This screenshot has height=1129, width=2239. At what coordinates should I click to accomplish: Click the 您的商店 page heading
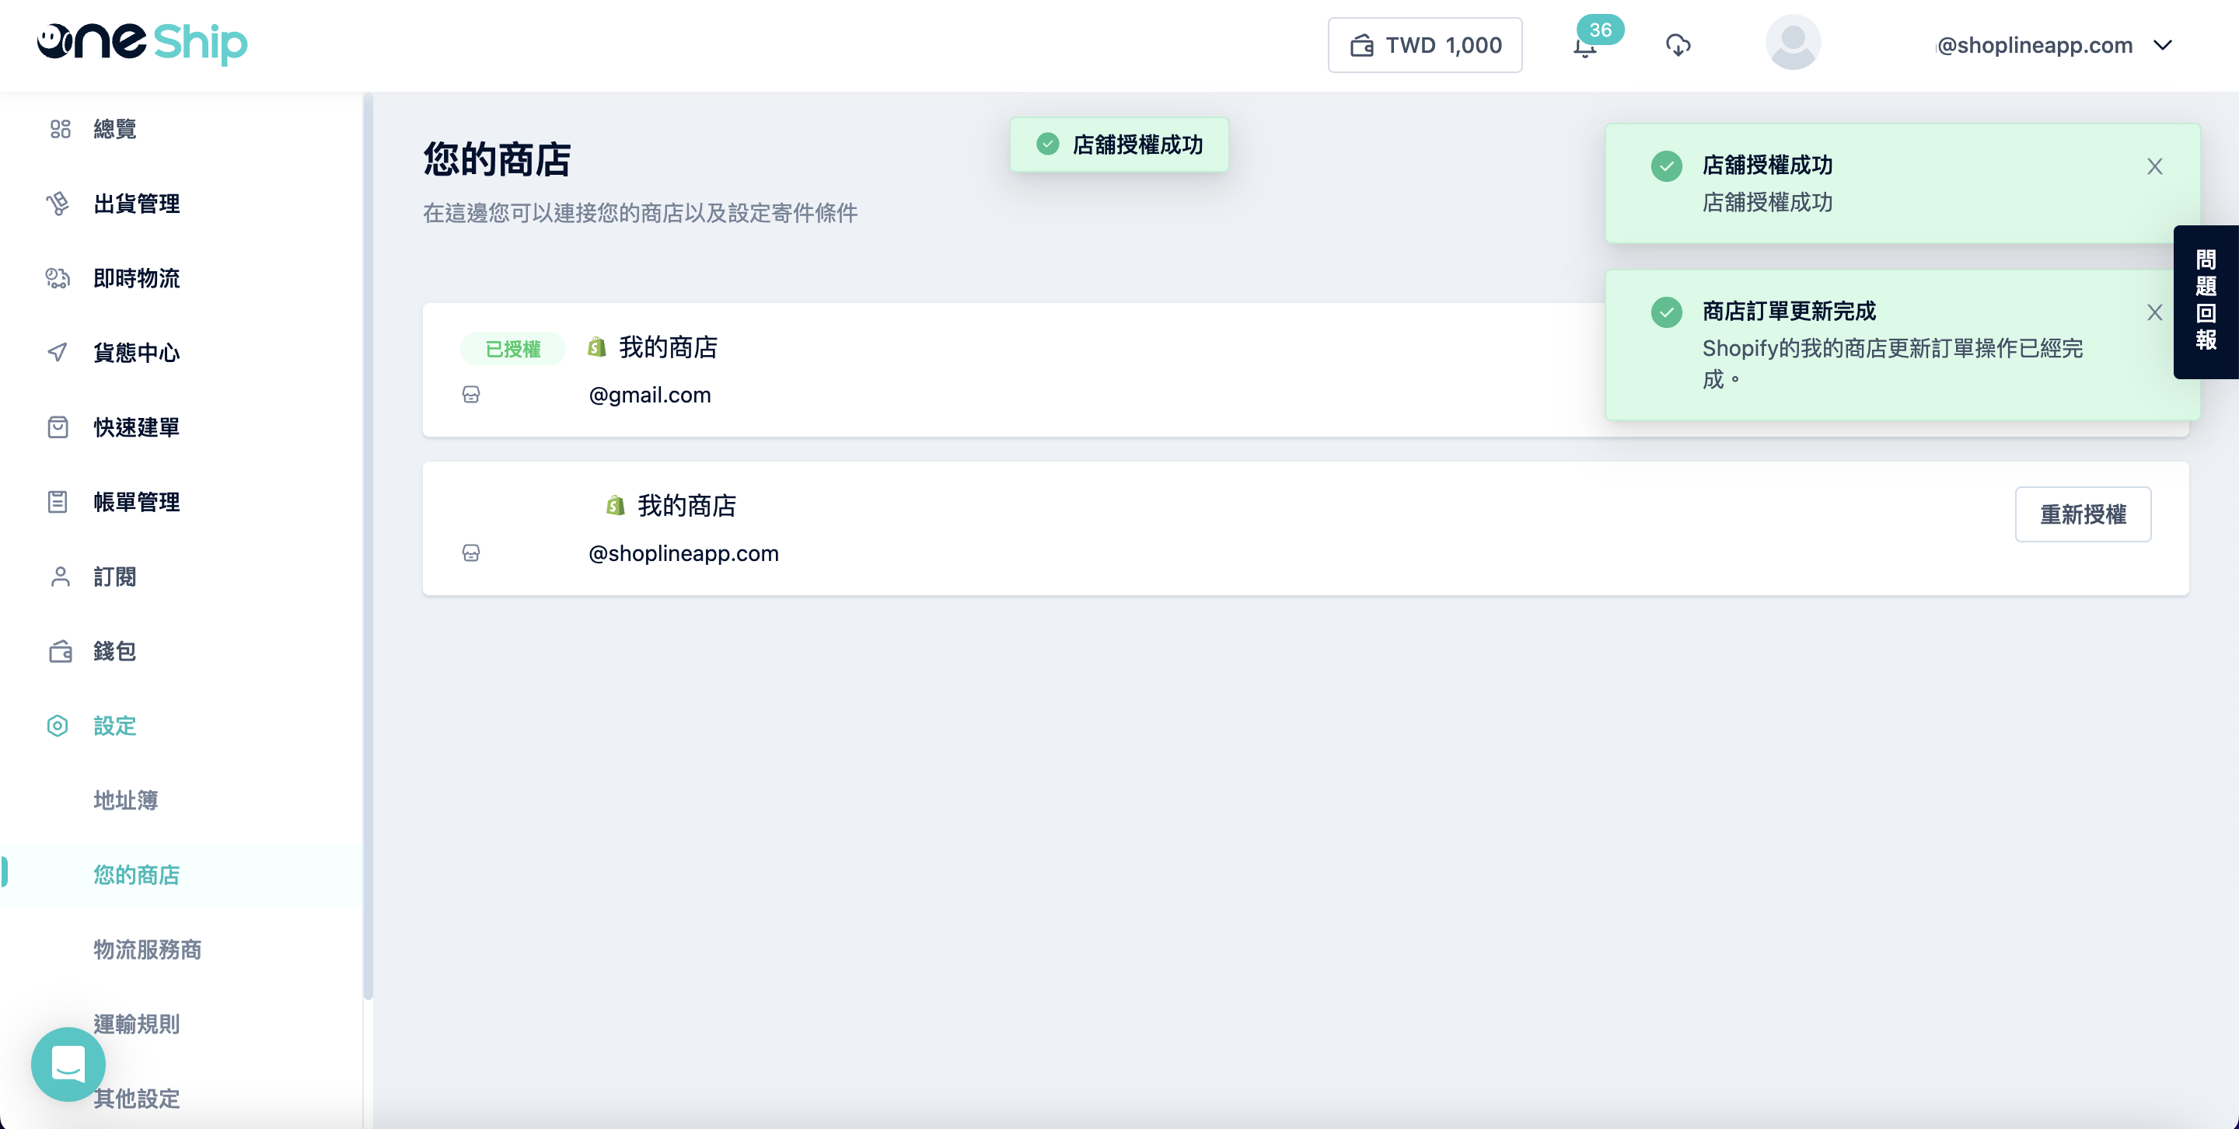pyautogui.click(x=498, y=160)
